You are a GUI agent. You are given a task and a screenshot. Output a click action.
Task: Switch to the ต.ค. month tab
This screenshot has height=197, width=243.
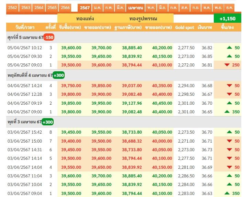207,8
